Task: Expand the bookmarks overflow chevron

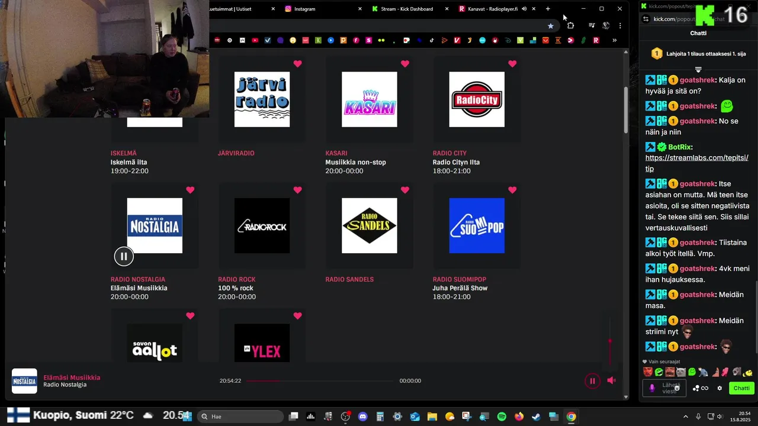Action: tap(614, 40)
